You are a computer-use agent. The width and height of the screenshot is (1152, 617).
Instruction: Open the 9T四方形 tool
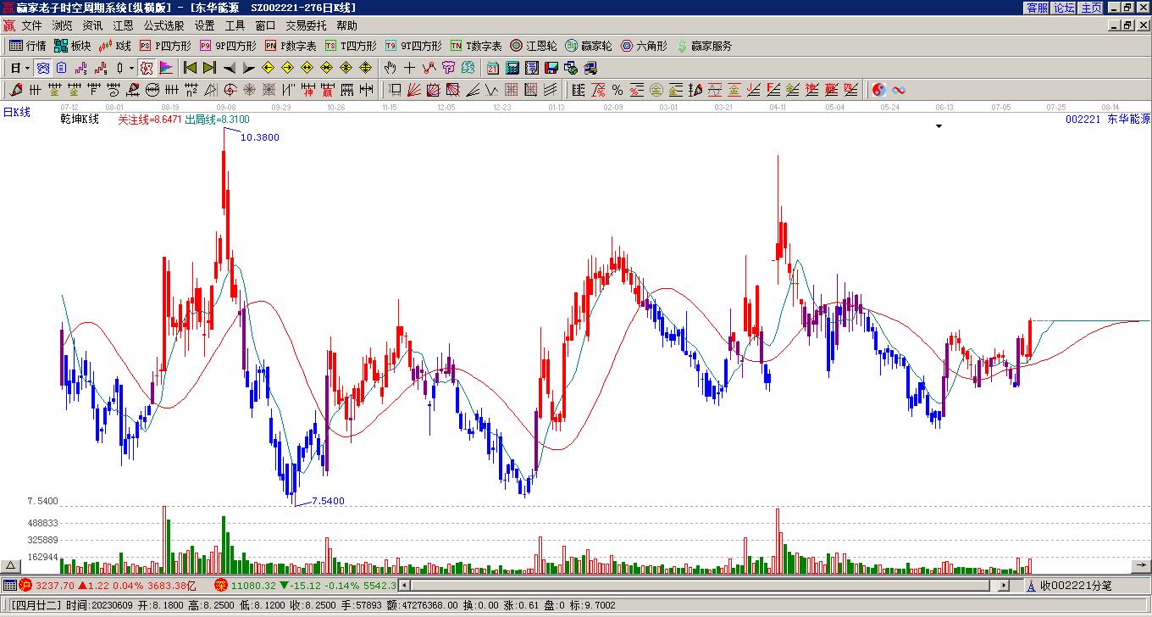[x=413, y=46]
